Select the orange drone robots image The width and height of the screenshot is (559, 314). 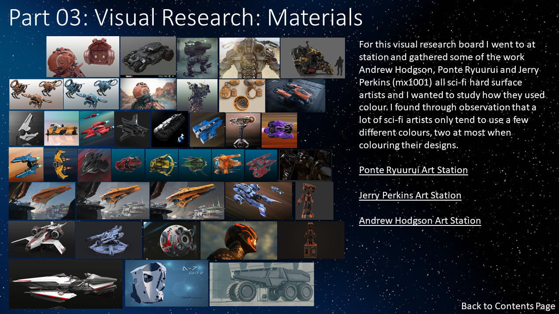[x=36, y=94]
